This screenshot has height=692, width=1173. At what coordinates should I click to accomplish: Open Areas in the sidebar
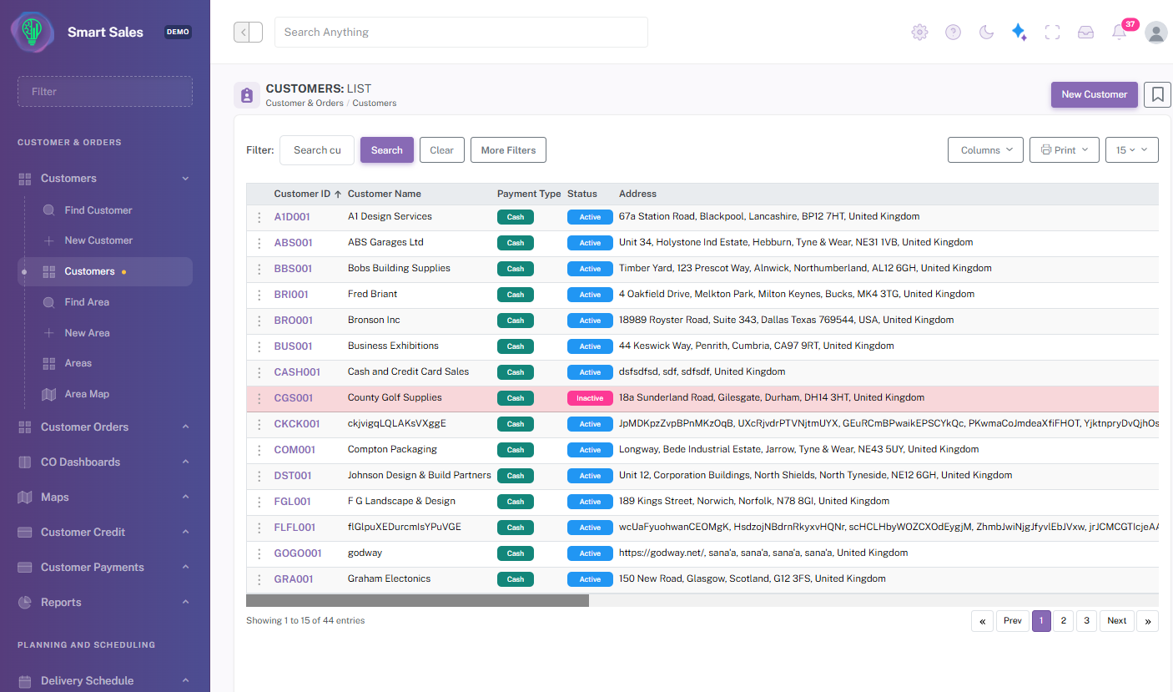pyautogui.click(x=78, y=363)
